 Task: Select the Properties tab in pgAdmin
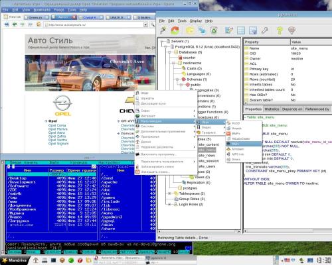pos(254,109)
